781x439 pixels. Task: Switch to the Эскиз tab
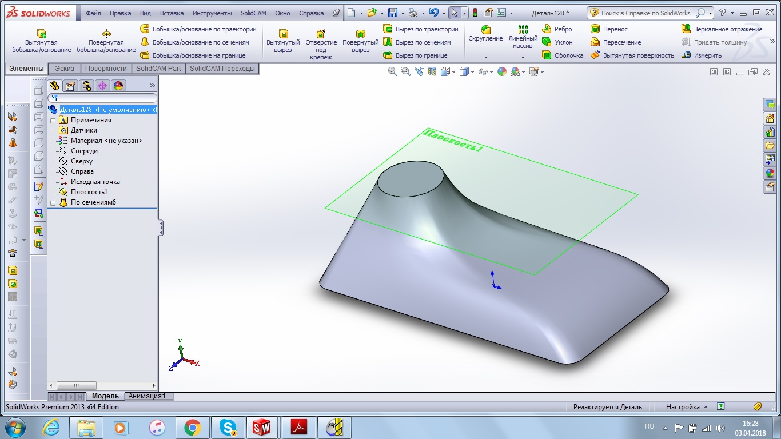[x=65, y=69]
